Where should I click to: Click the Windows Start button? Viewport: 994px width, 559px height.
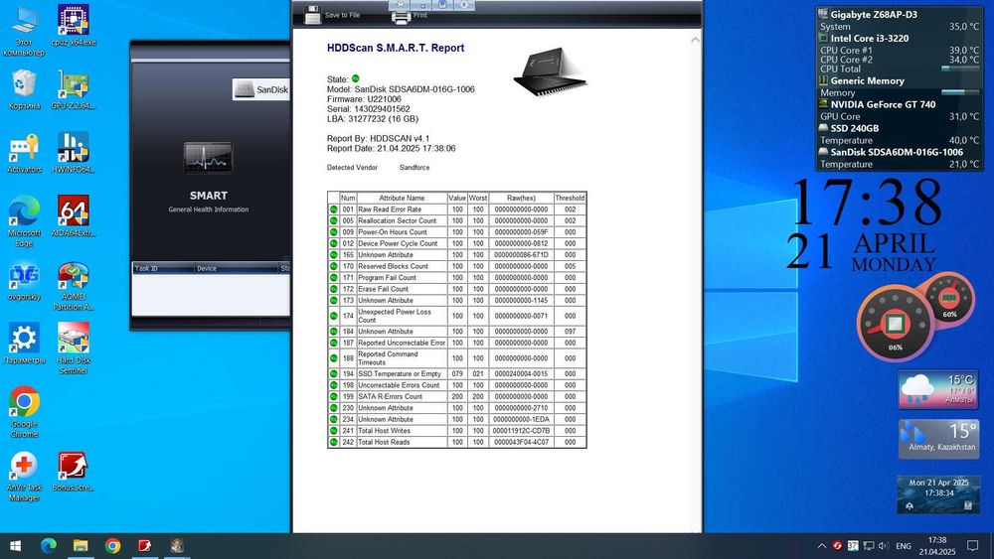15,546
